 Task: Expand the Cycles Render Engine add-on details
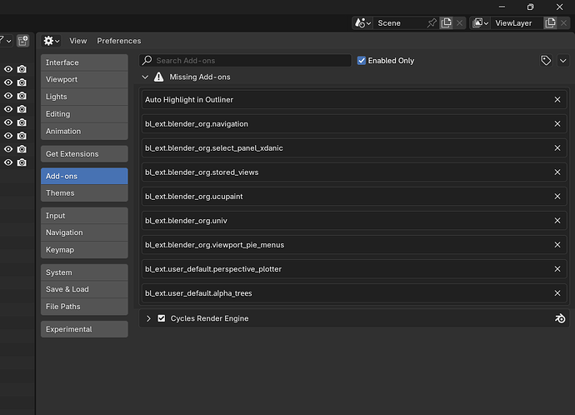pyautogui.click(x=148, y=318)
